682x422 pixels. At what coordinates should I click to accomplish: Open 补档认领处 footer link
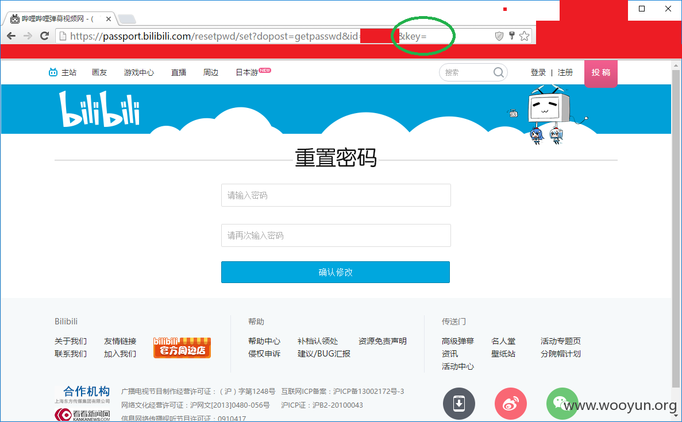coord(318,341)
